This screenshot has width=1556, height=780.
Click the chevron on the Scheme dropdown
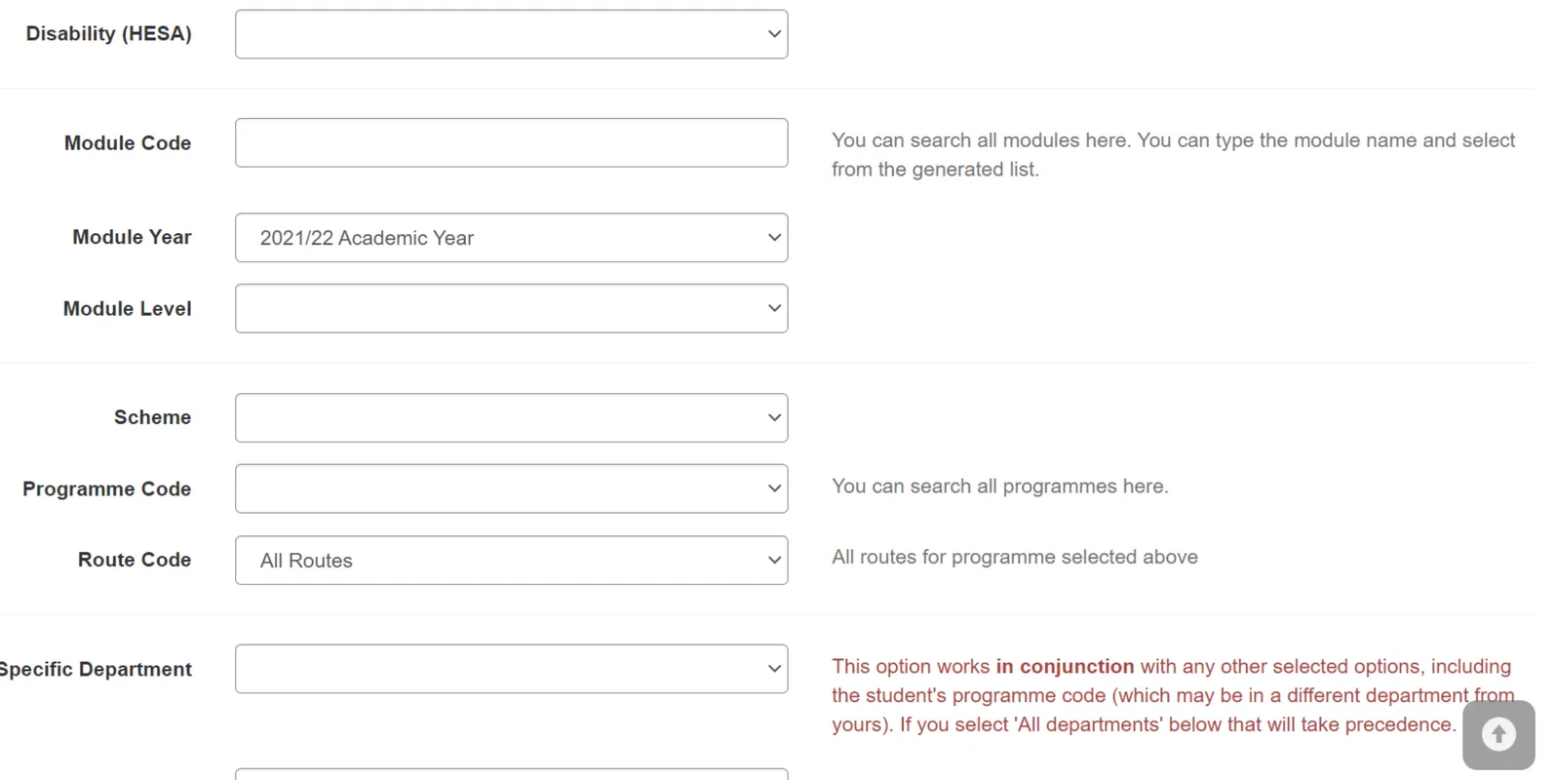pyautogui.click(x=774, y=417)
